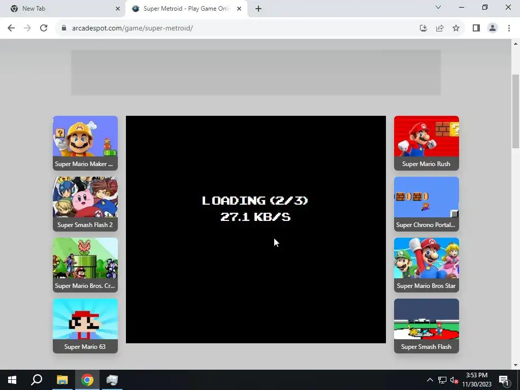Open the install app icon in address bar
Screen dimensions: 520x390
pyautogui.click(x=423, y=28)
